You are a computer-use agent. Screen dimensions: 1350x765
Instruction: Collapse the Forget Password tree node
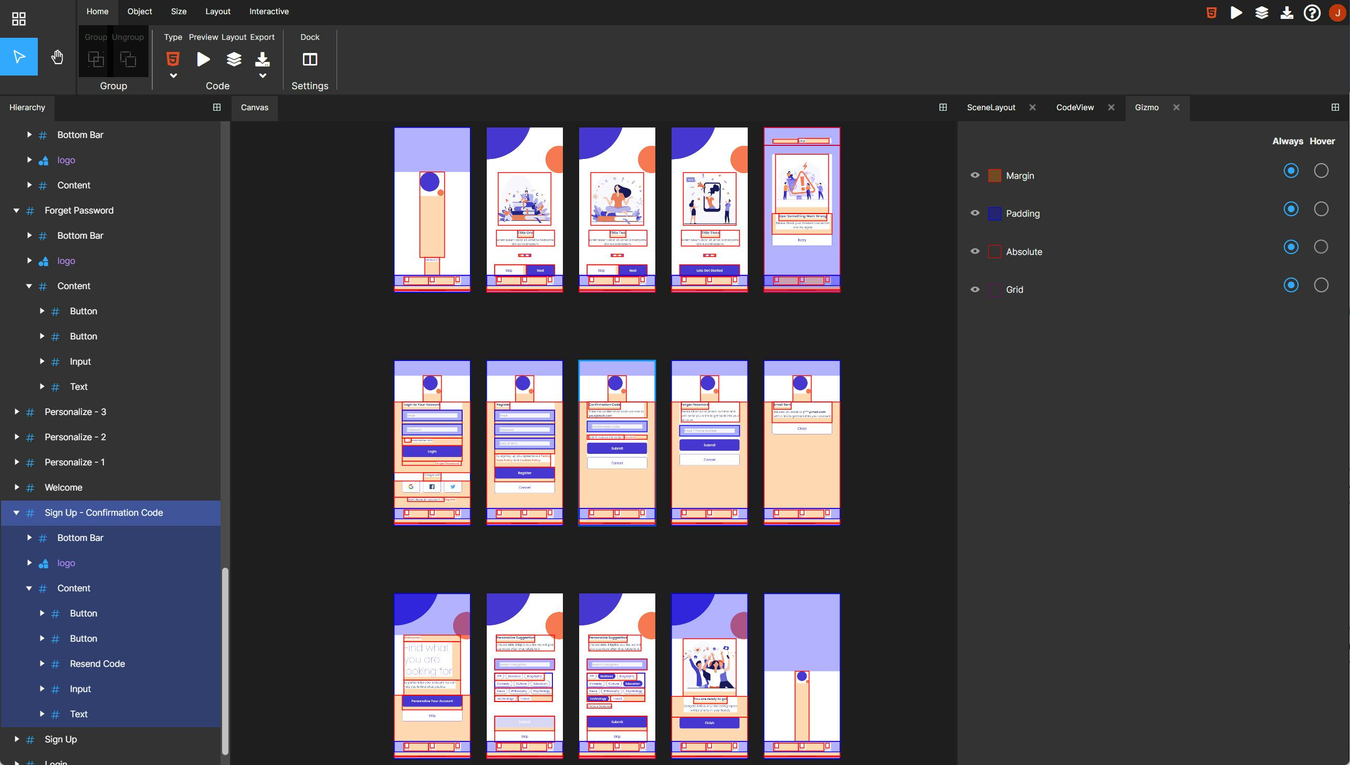16,211
